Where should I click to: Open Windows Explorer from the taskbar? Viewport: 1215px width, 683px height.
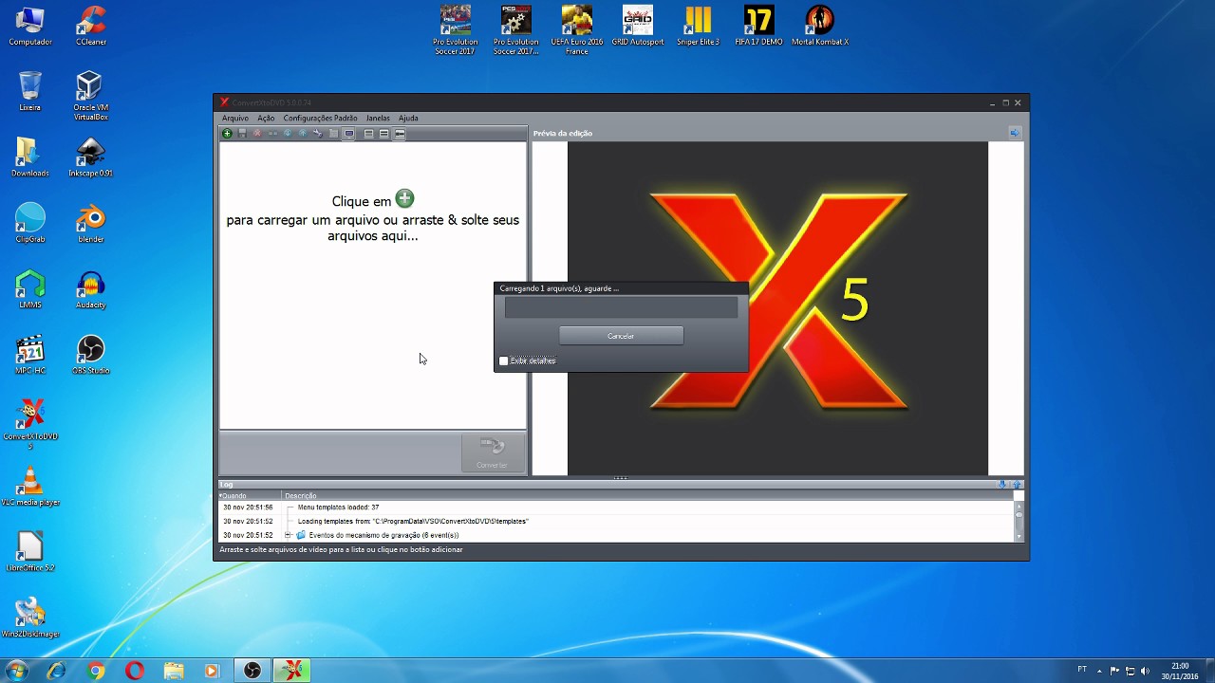click(174, 671)
